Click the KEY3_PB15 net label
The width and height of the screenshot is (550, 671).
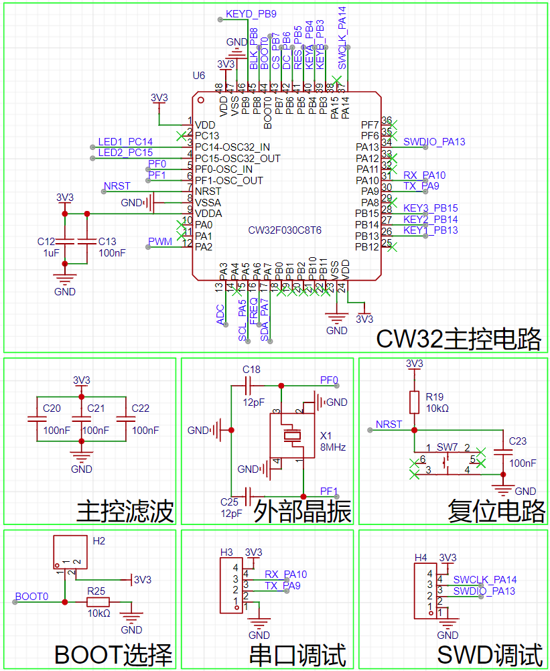pyautogui.click(x=431, y=208)
